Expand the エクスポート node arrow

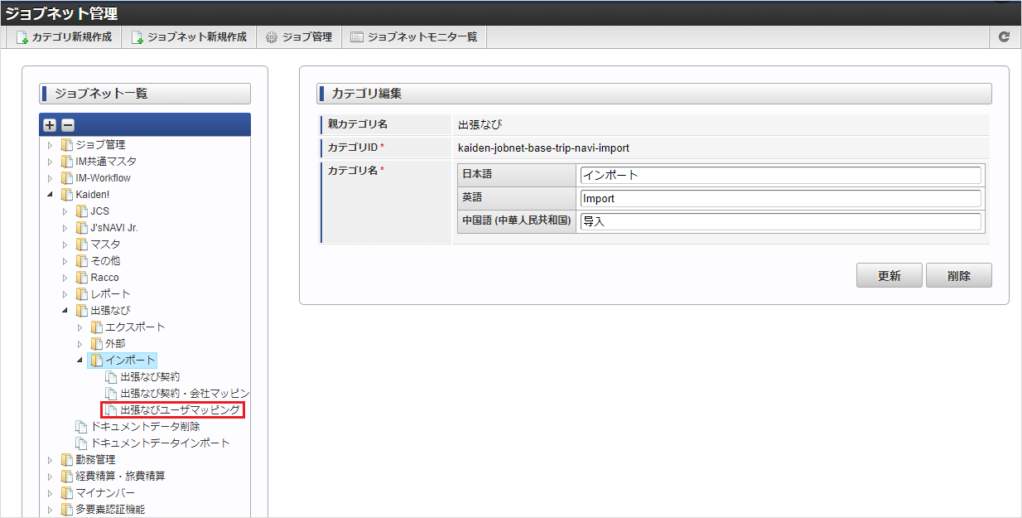tap(80, 327)
